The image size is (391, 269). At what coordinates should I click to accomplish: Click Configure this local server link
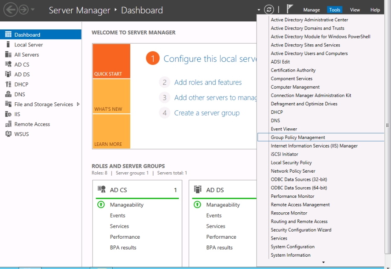click(x=210, y=59)
